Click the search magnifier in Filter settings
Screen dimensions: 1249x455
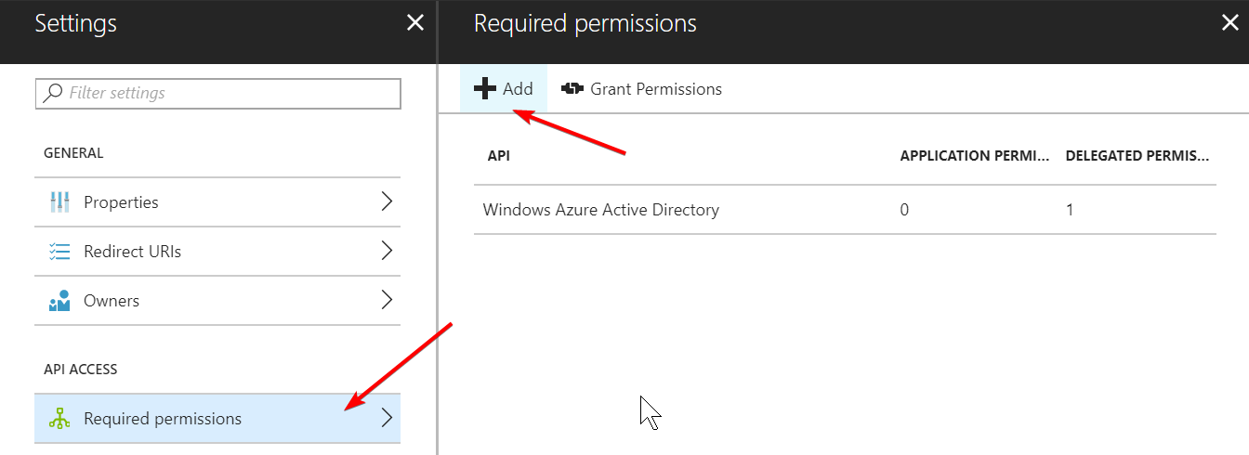click(x=54, y=93)
